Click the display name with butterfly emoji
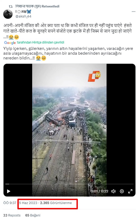The height and width of the screenshot is (221, 139). (x=23, y=12)
